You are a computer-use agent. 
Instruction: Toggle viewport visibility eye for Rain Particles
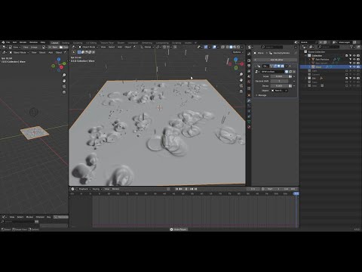[x=354, y=59]
